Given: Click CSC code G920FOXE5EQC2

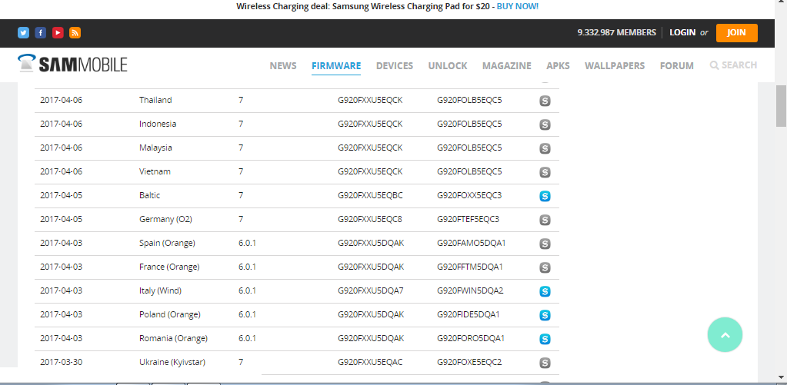Looking at the screenshot, I should coord(469,362).
